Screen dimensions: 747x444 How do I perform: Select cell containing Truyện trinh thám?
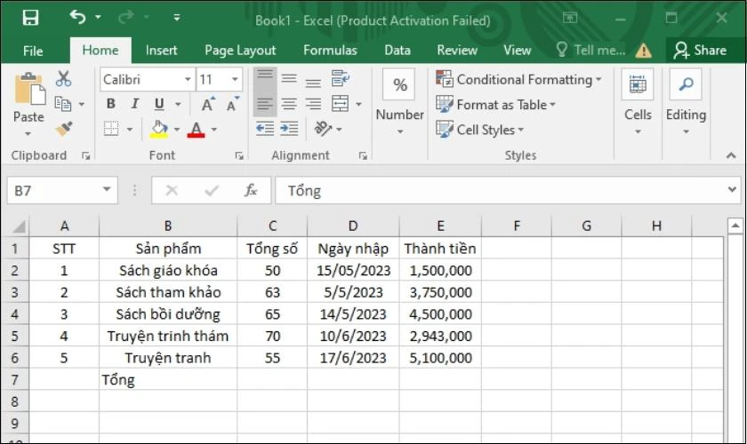168,336
